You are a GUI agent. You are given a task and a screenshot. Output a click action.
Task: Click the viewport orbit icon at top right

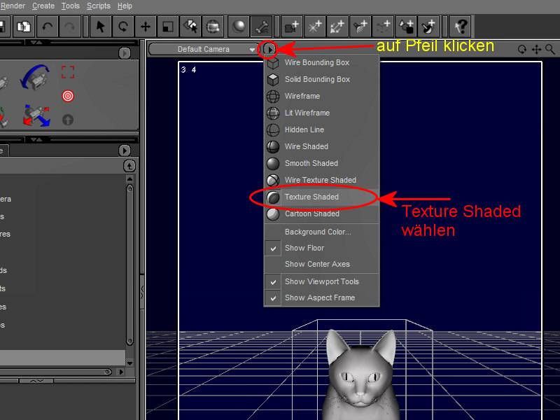coord(521,49)
